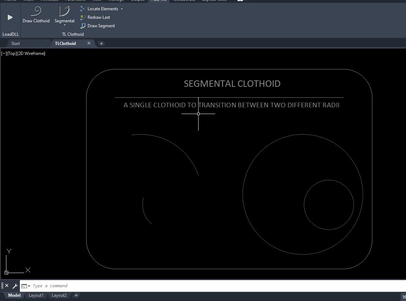This screenshot has height=301, width=406.
Task: Add a new layout with plus button
Action: (76, 295)
